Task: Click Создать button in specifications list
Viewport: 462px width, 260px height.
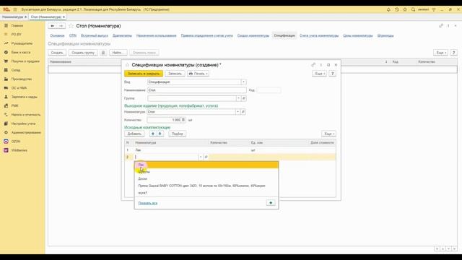Action: pos(57,53)
